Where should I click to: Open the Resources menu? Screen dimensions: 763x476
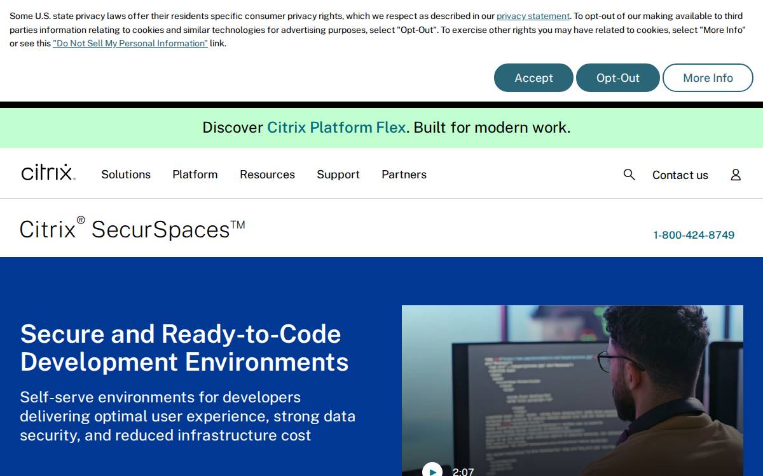267,175
